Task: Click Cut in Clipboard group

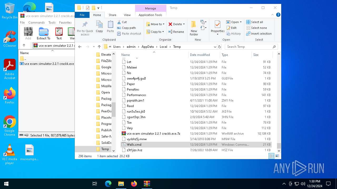Action: pyautogui.click(x=122, y=22)
